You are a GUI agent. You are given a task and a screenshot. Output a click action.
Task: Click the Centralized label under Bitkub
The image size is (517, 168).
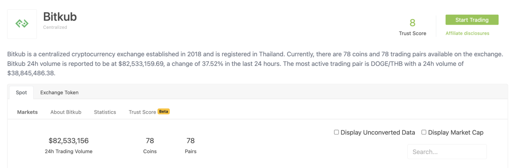pos(55,27)
